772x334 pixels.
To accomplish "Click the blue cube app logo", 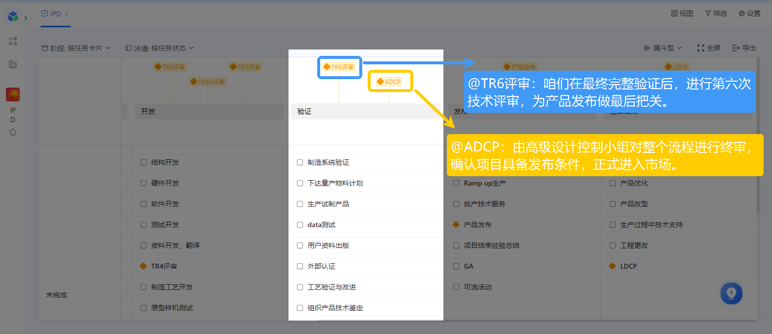I will coord(13,16).
